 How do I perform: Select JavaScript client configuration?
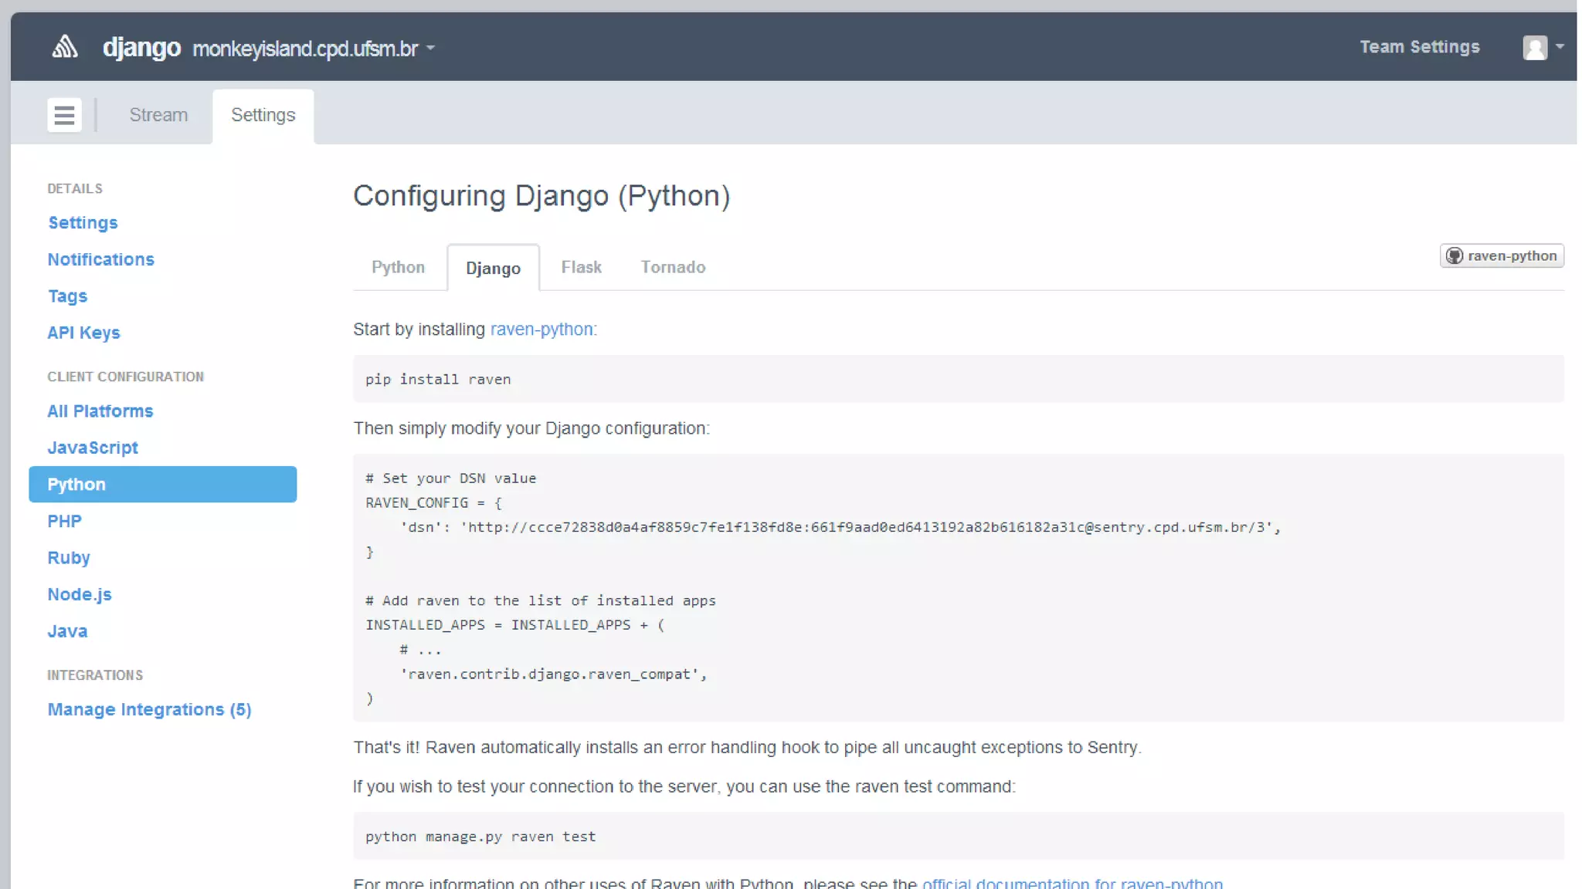point(93,448)
